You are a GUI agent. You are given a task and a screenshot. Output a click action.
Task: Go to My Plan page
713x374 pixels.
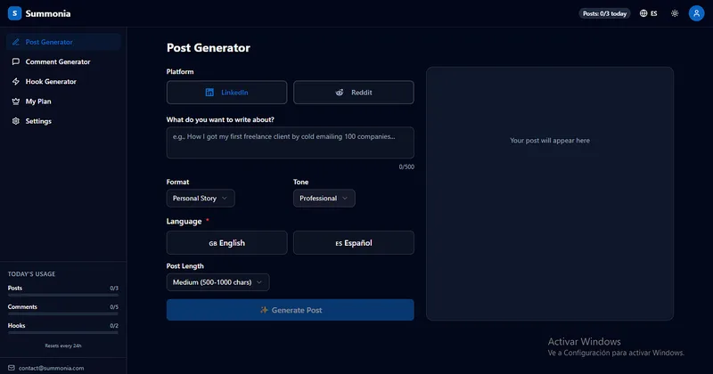(x=63, y=102)
